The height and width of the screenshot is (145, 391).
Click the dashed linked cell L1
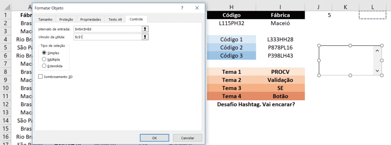pyautogui.click(x=373, y=15)
